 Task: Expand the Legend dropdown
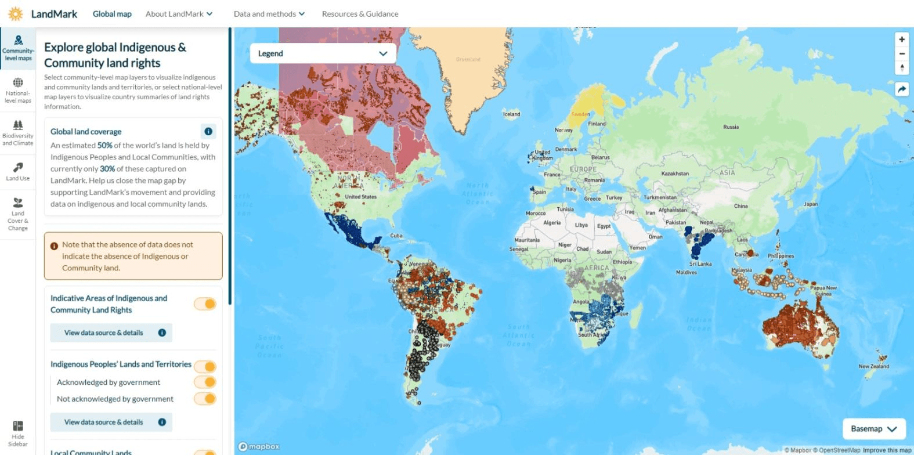click(x=323, y=53)
